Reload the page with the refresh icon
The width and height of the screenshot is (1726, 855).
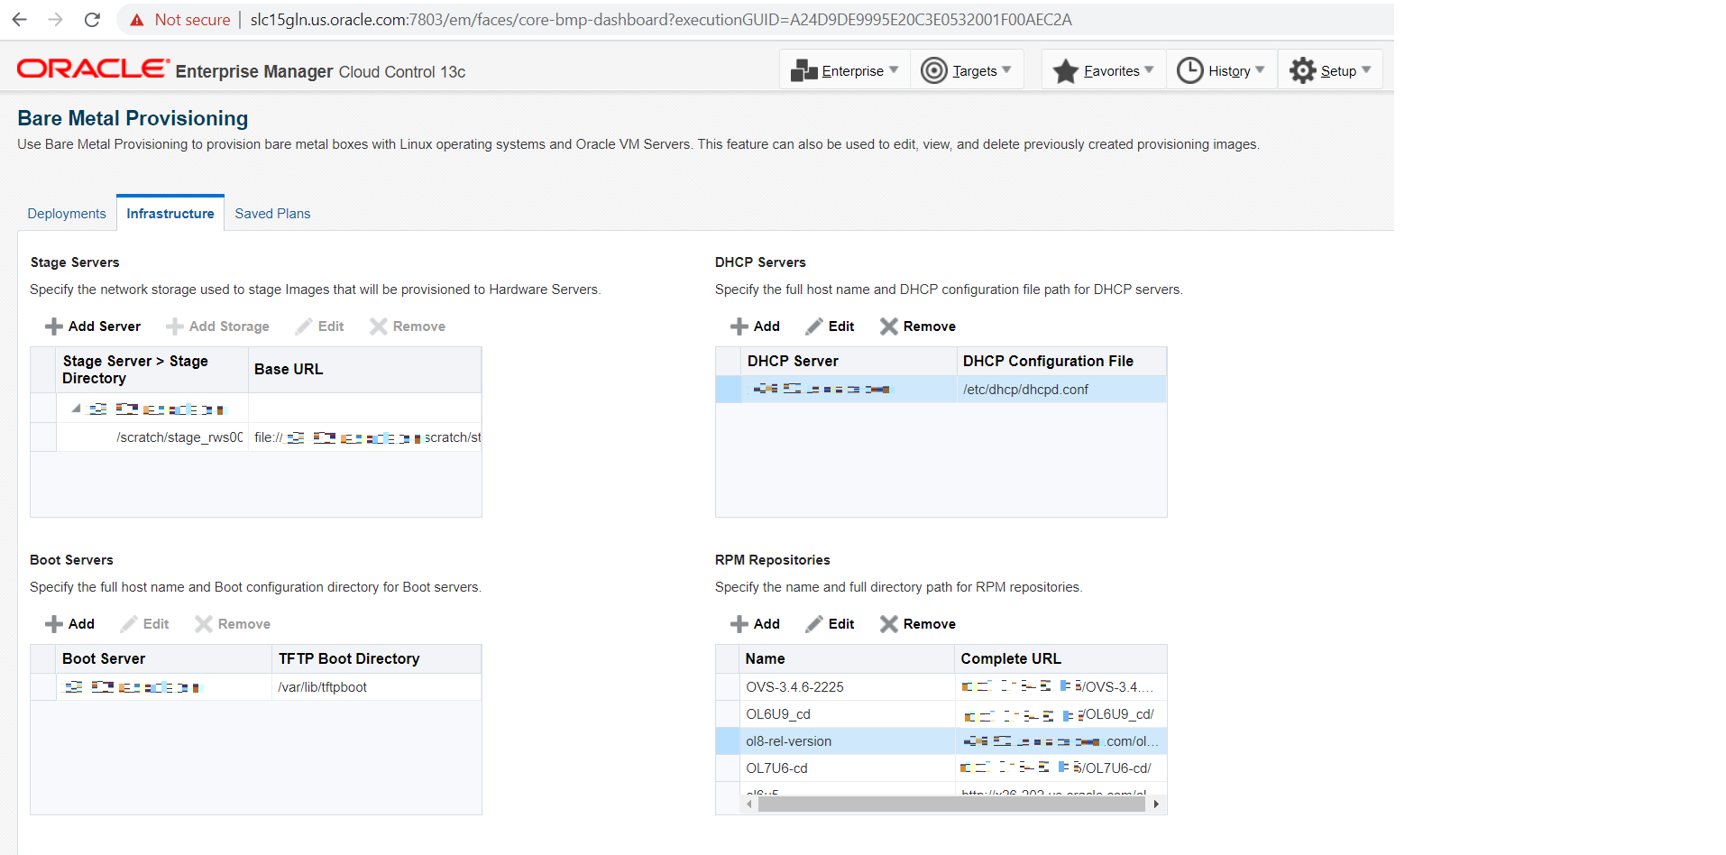[x=92, y=19]
